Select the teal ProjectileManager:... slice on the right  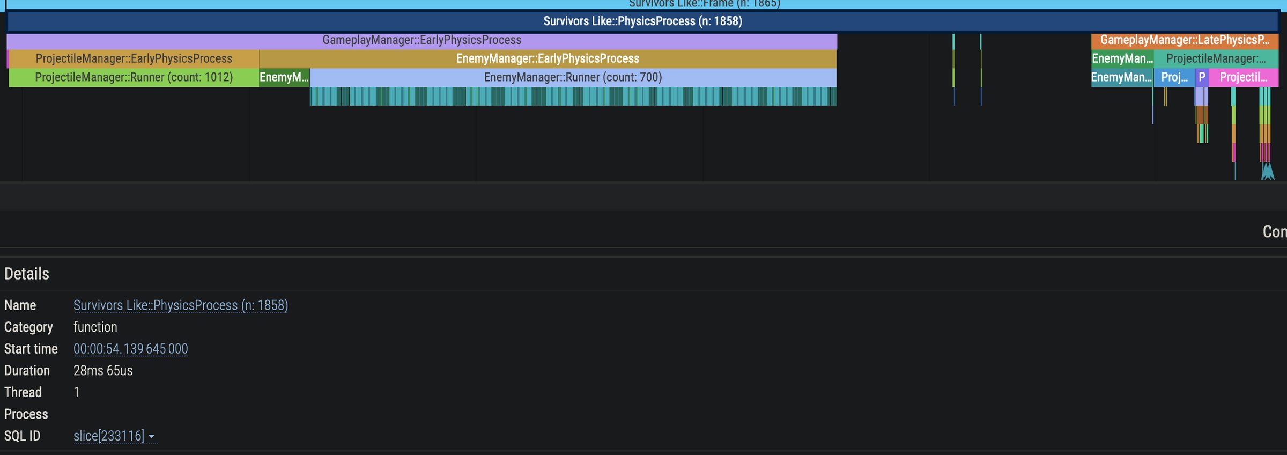pos(1216,58)
